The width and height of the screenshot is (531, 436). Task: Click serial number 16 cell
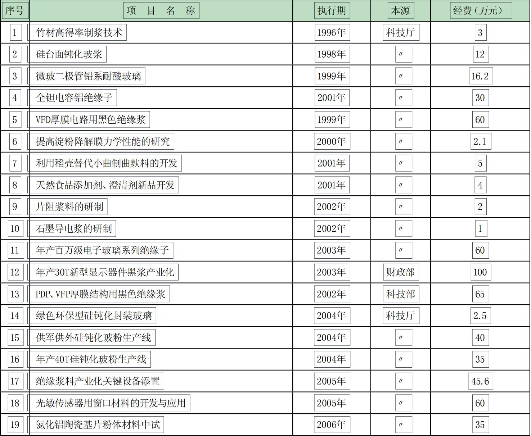pos(15,359)
